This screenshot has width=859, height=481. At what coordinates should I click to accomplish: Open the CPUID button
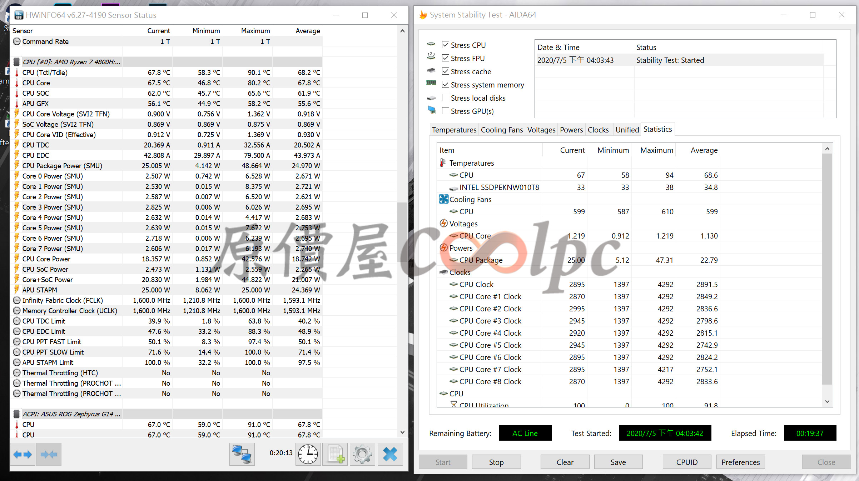pyautogui.click(x=687, y=462)
